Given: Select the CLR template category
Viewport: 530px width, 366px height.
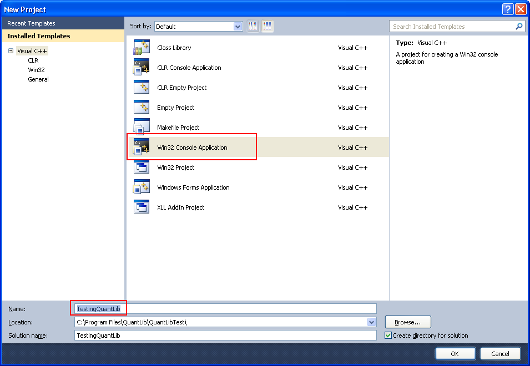Looking at the screenshot, I should [x=33, y=60].
